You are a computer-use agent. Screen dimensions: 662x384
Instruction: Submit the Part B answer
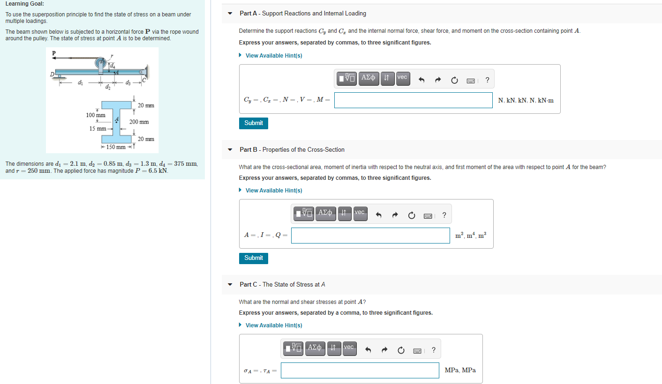(x=253, y=258)
